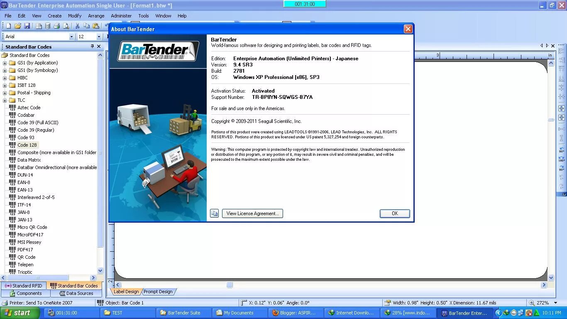Select Interleaved 2-of-5 barcode
Viewport: 567px width, 319px height.
click(36, 197)
